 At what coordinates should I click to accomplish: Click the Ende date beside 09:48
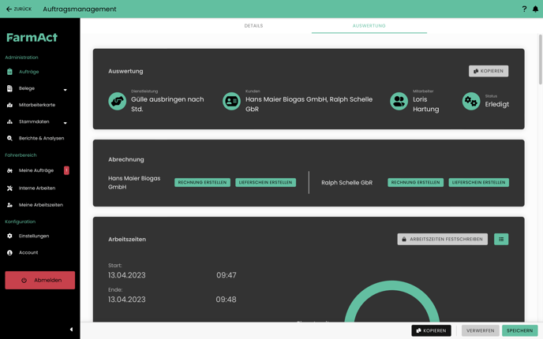pos(127,300)
